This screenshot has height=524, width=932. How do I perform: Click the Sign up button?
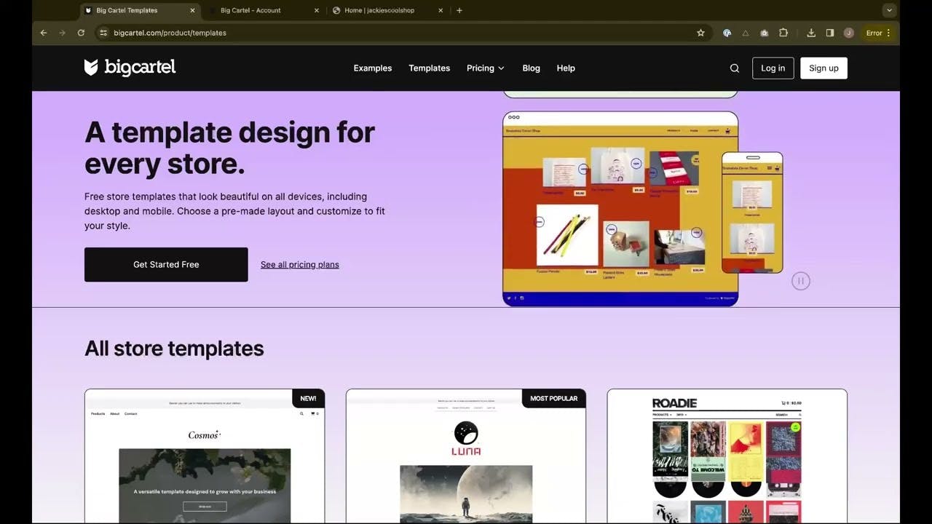pyautogui.click(x=823, y=68)
